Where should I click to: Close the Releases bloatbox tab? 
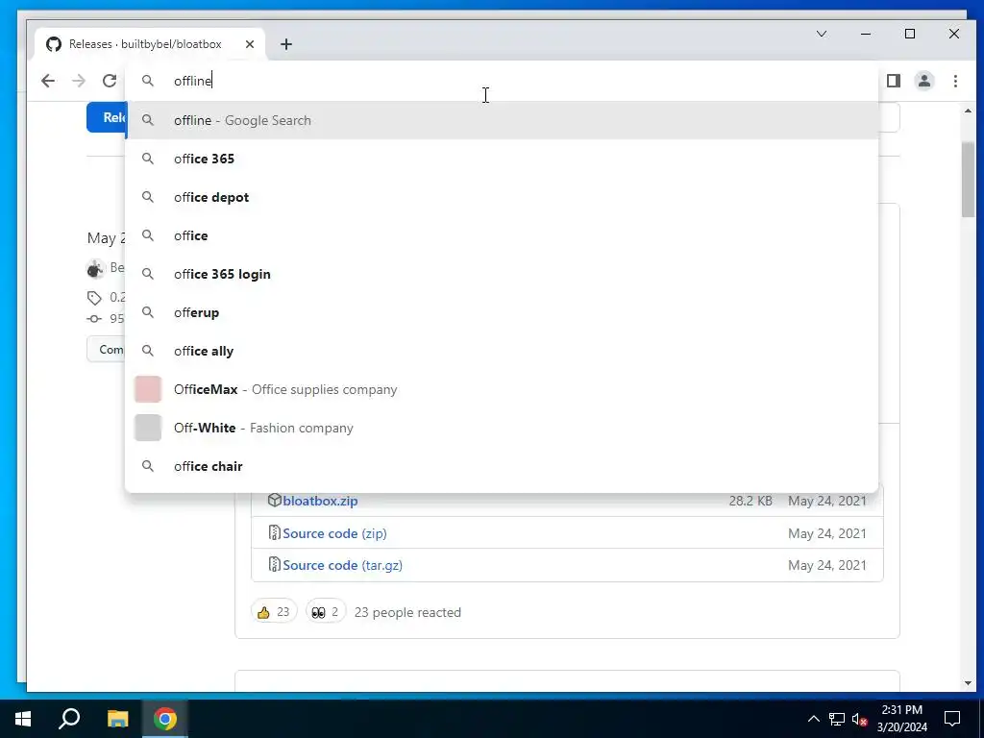pos(250,44)
